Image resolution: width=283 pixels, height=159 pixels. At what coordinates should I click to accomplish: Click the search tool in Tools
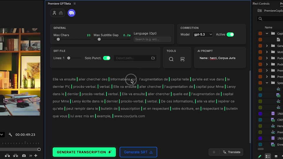171,59
